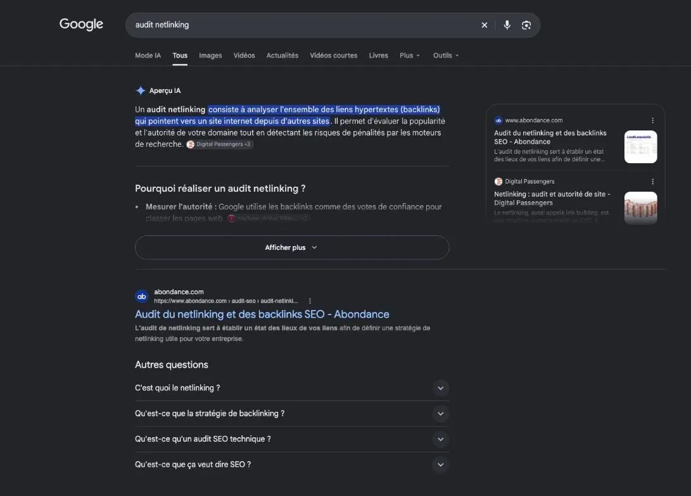Screen dimensions: 691x496
Task: Expand audit SEO technique question
Action: point(292,439)
